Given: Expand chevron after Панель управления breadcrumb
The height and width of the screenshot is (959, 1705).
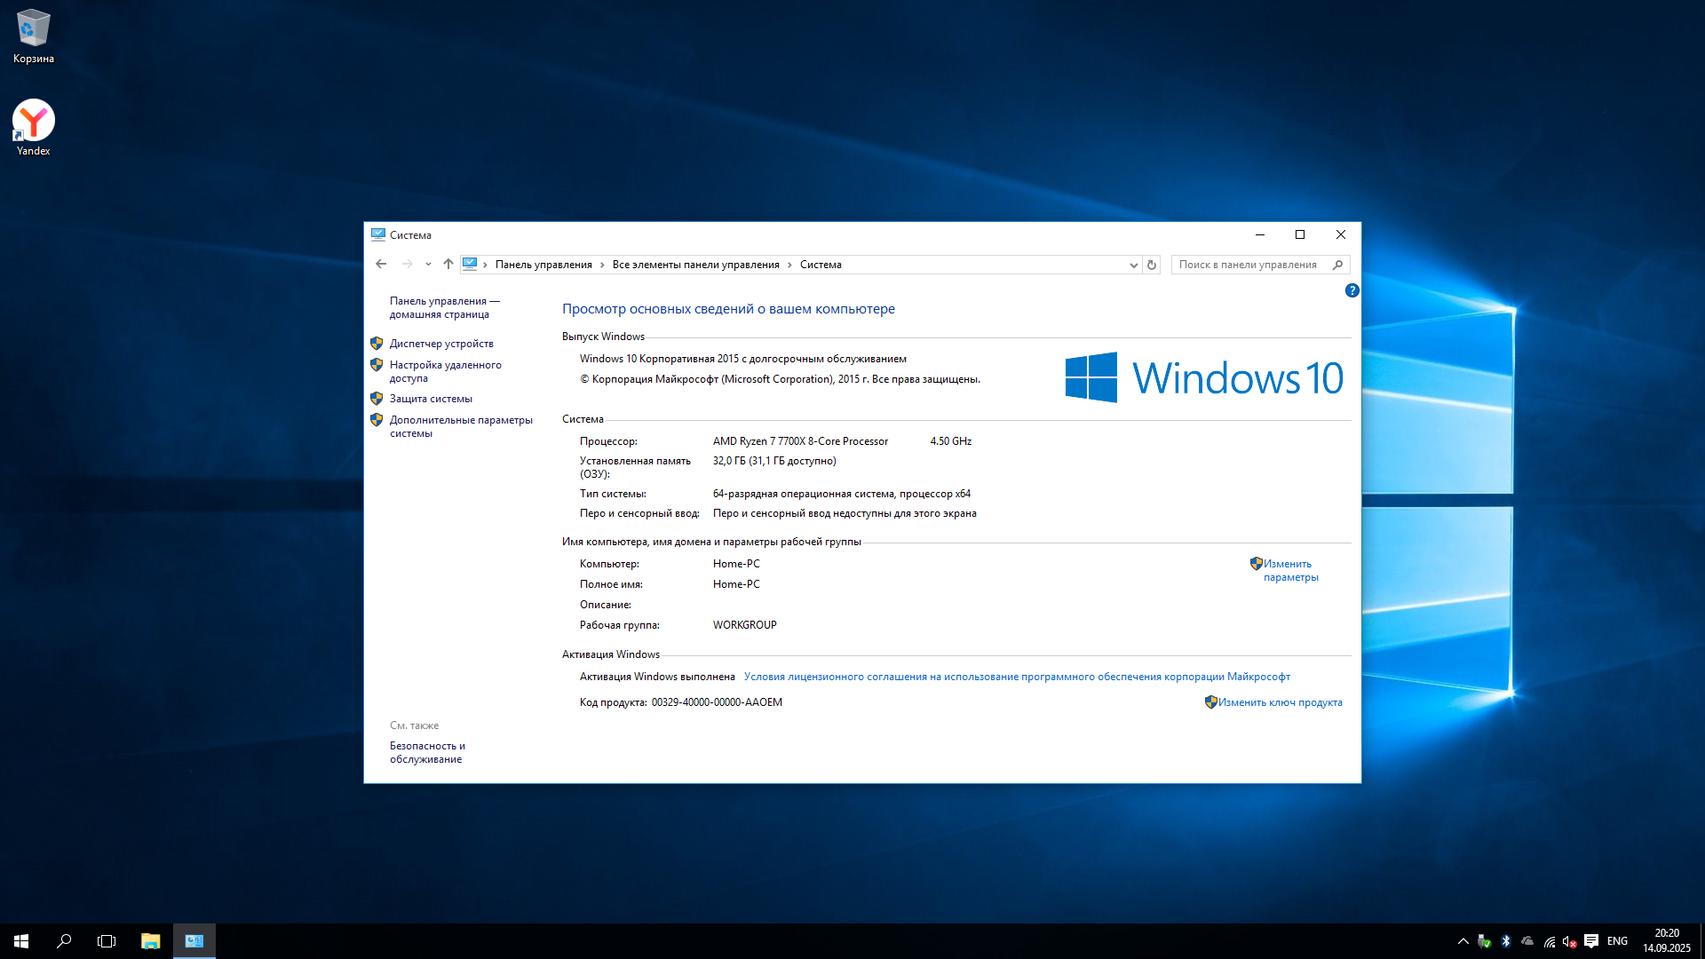Looking at the screenshot, I should tap(602, 265).
